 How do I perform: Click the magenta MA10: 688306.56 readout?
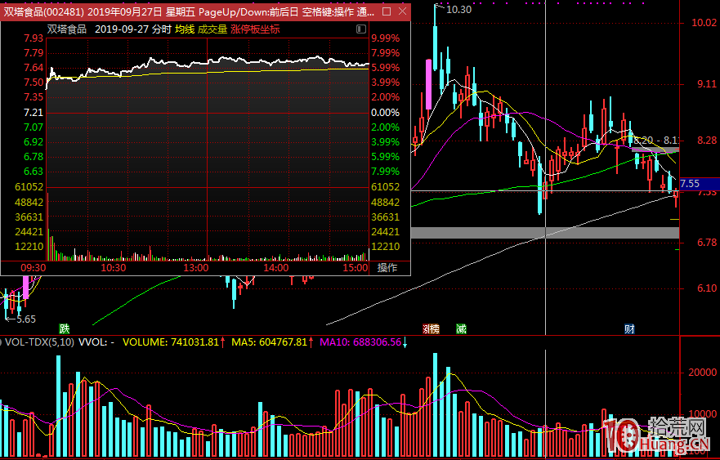(x=360, y=342)
